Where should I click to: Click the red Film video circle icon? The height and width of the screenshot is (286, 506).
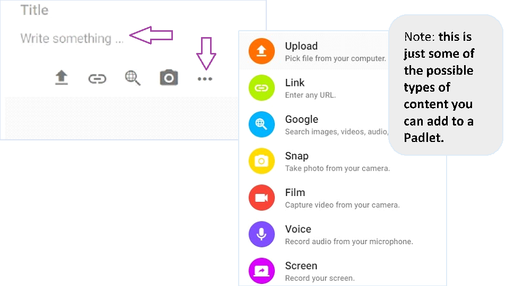(261, 198)
